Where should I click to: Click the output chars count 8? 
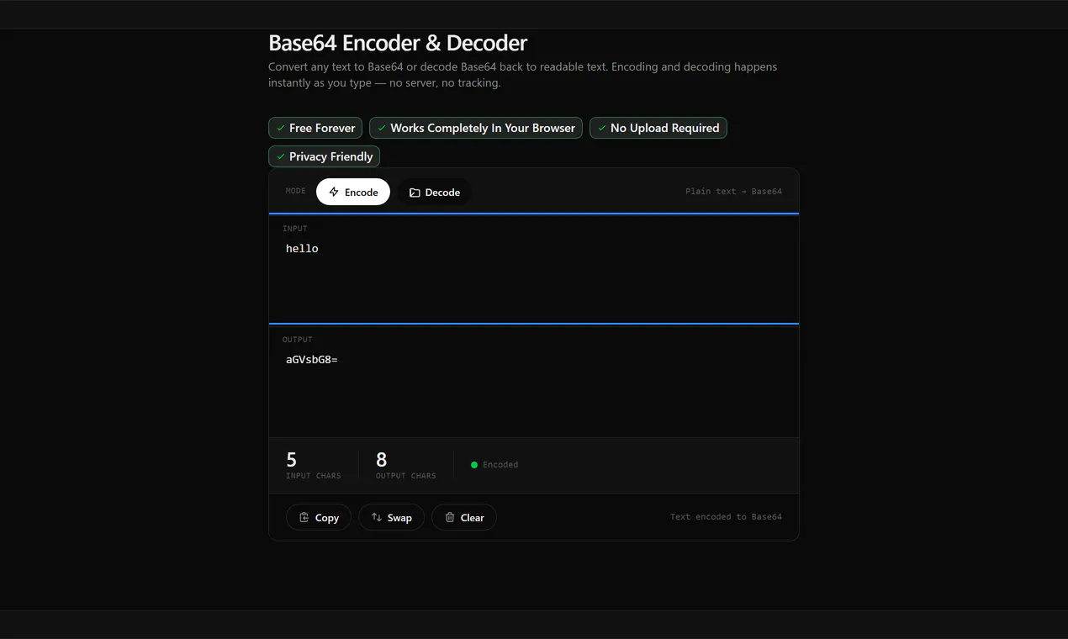(x=382, y=459)
